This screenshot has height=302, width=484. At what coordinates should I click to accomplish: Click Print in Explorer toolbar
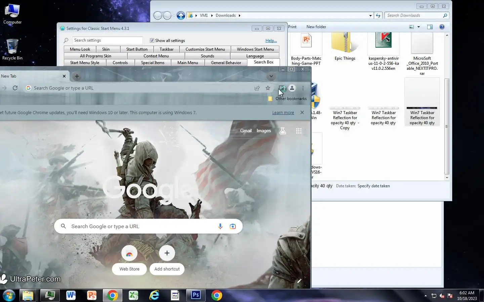(x=292, y=27)
